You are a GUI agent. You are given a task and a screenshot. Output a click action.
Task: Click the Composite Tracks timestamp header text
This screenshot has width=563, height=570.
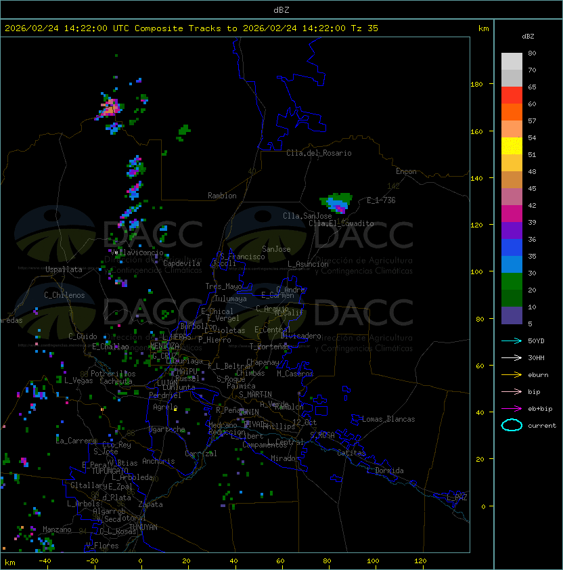(192, 28)
